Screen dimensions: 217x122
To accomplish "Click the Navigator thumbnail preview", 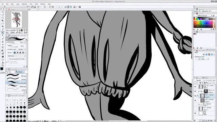I will click(x=17, y=19).
